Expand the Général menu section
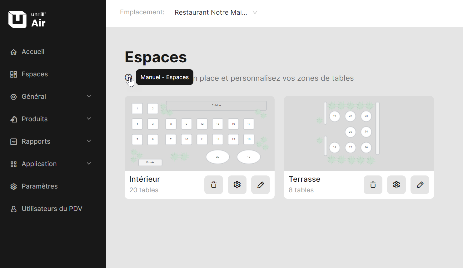Image resolution: width=463 pixels, height=268 pixels. (51, 97)
